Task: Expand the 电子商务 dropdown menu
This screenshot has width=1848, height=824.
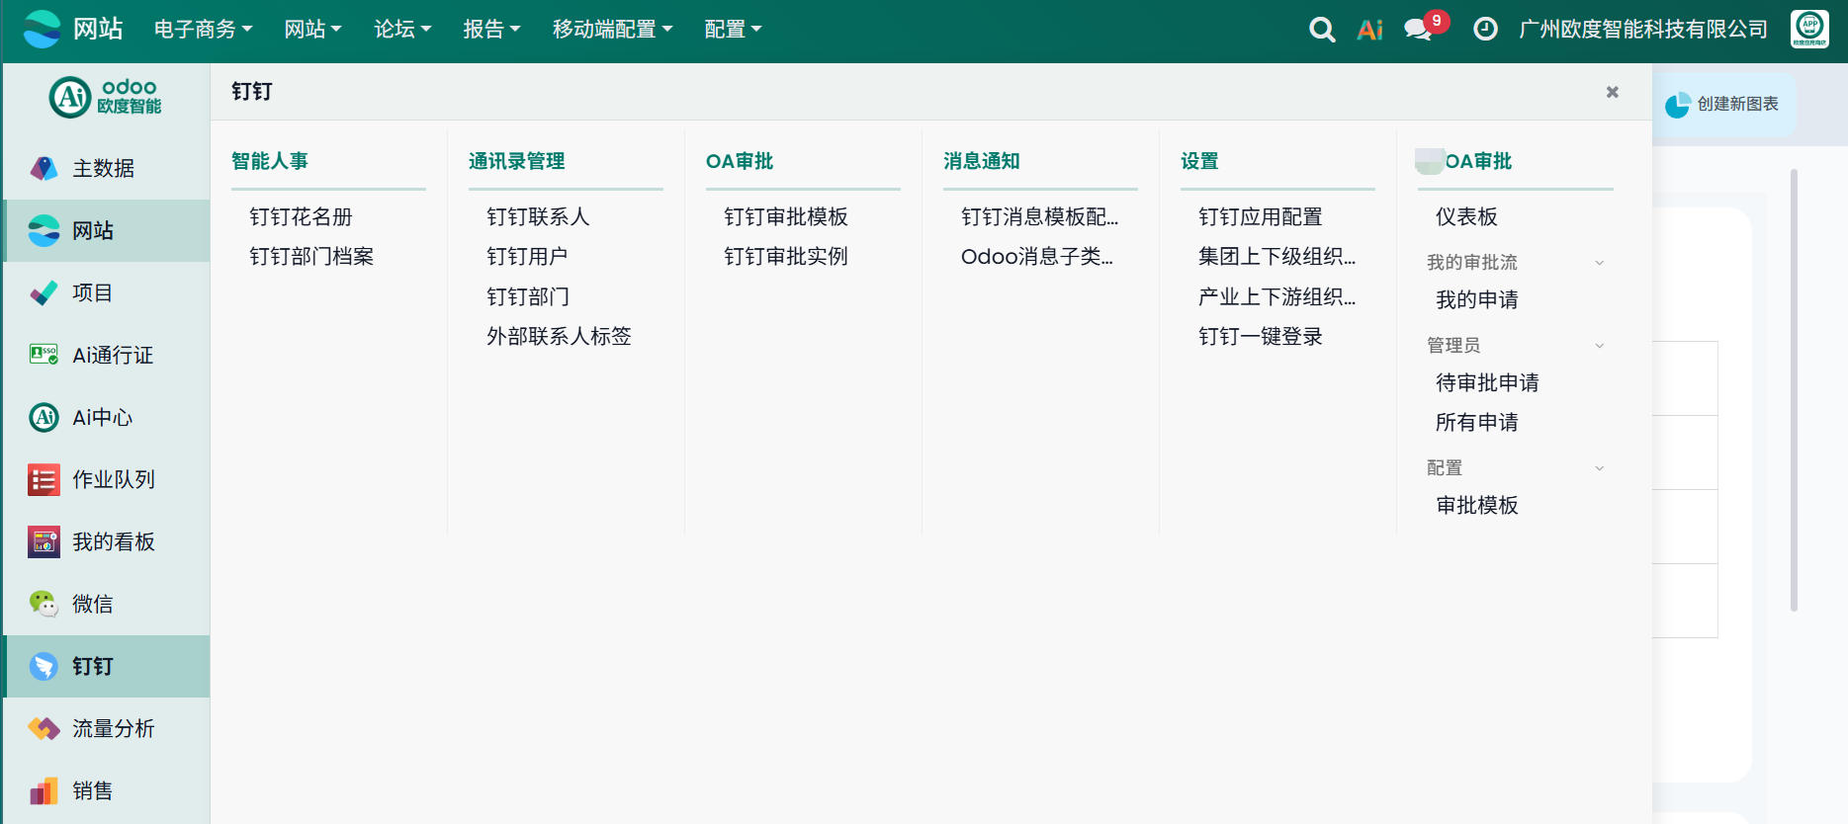Action: point(203,30)
